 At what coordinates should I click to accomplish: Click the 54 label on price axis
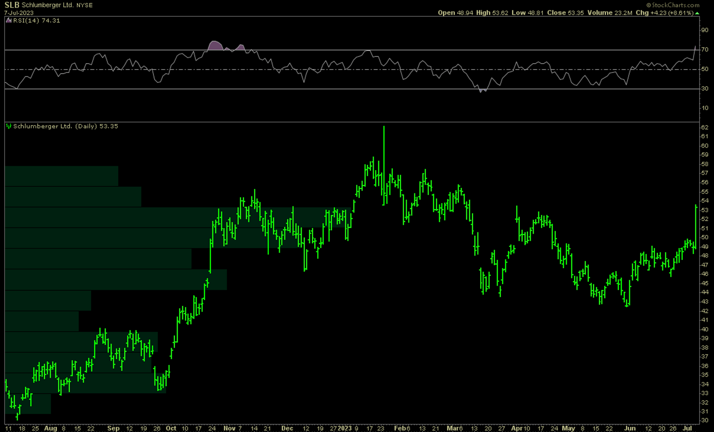705,201
